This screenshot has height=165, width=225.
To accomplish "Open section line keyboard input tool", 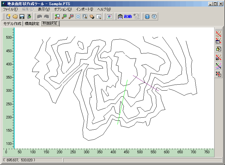I will click(218, 41).
